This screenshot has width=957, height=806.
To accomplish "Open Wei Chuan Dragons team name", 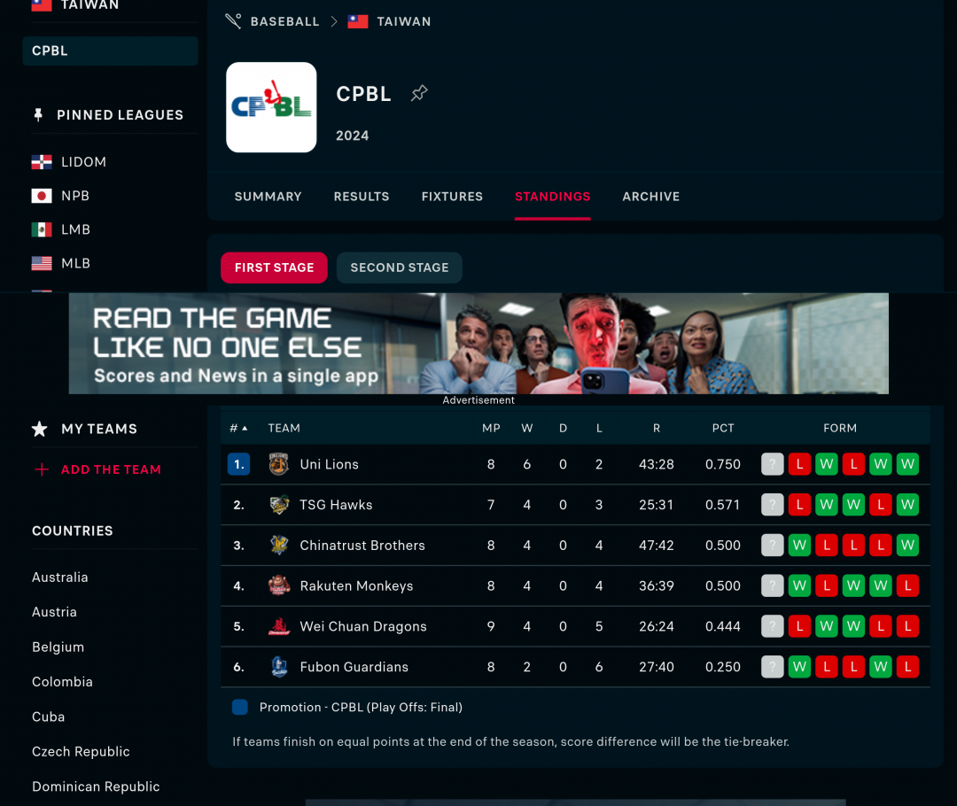I will (363, 626).
